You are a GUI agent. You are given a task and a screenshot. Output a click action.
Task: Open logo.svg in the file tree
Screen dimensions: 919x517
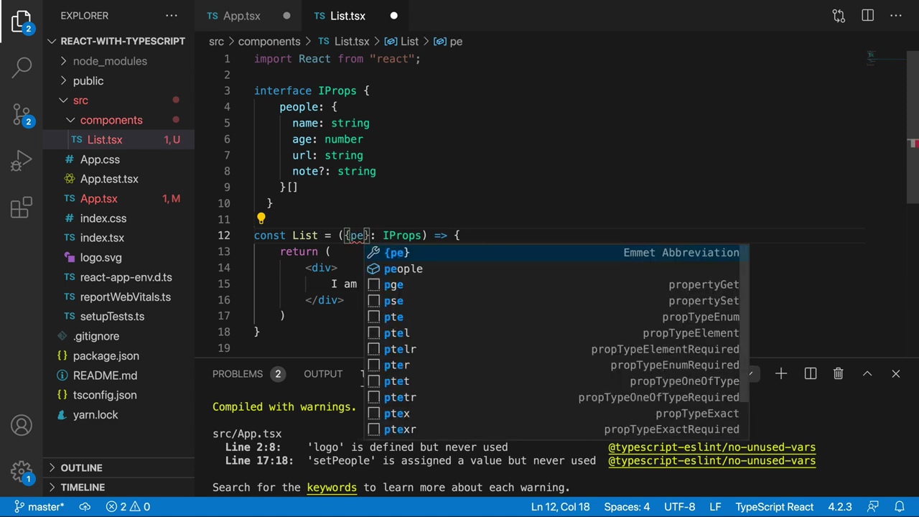[x=118, y=257]
